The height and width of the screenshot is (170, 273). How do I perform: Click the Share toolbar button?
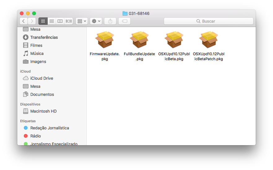tap(110, 21)
